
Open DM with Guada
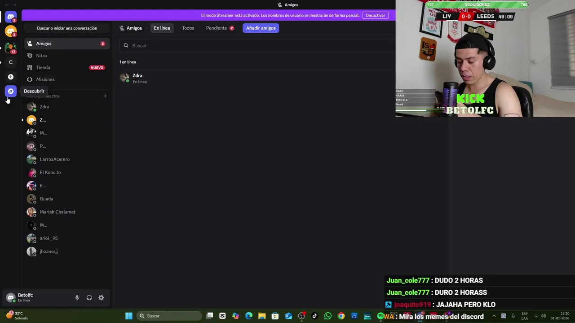click(66, 199)
